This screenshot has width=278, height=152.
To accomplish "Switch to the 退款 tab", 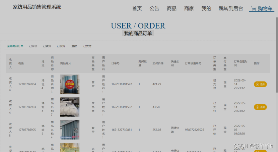I will [x=74, y=46].
